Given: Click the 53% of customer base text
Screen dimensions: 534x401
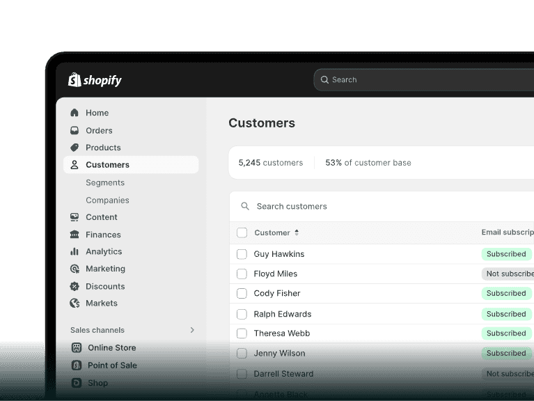Looking at the screenshot, I should pyautogui.click(x=368, y=163).
